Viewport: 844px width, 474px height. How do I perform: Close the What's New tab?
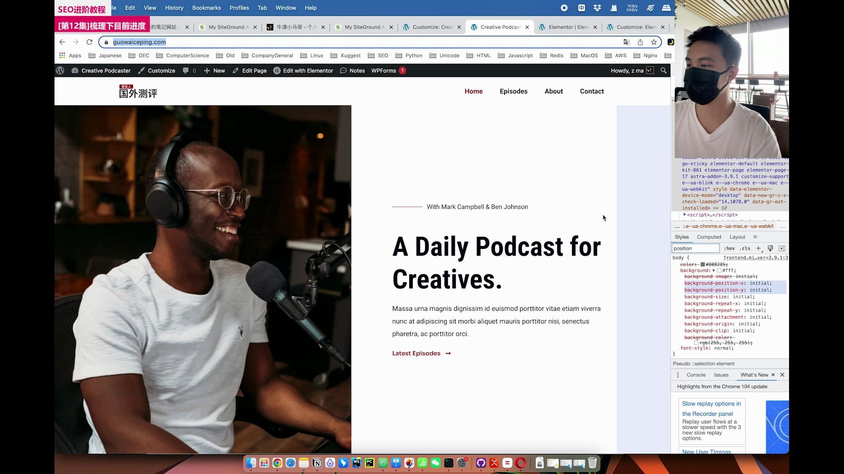click(x=773, y=375)
